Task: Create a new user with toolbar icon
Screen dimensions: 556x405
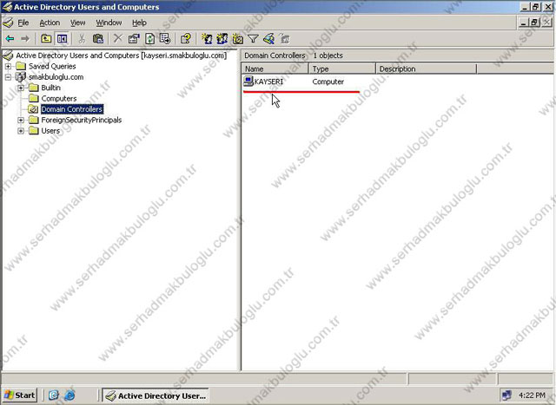Action: [207, 38]
